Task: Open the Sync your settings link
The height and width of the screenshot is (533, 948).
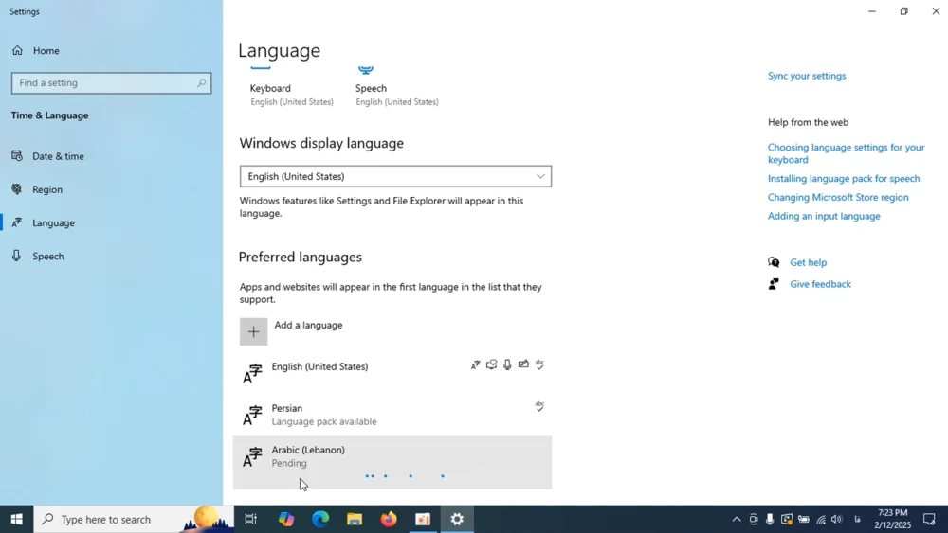Action: [807, 76]
